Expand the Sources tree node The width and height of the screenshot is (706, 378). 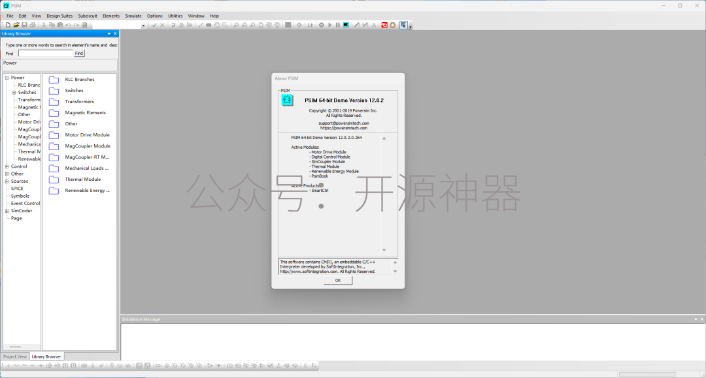pyautogui.click(x=7, y=181)
